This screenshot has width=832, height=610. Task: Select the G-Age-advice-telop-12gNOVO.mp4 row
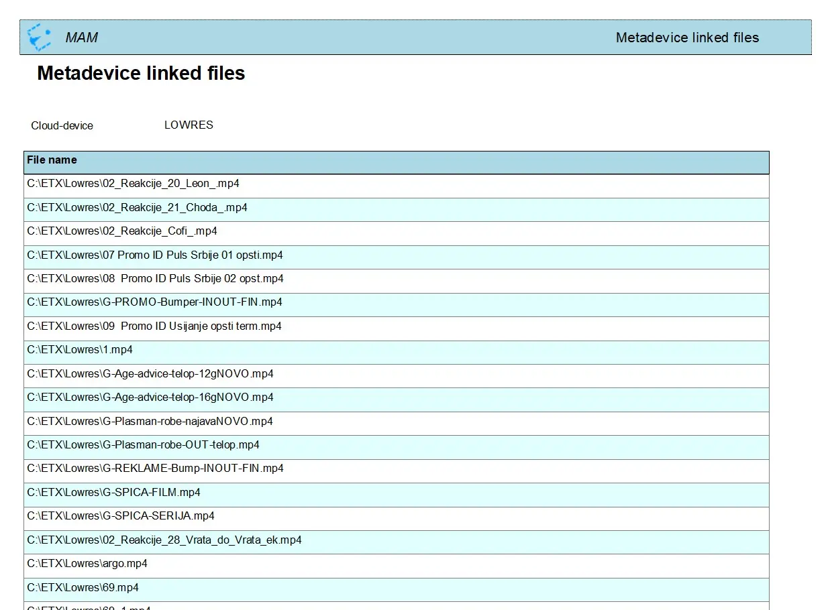tap(150, 374)
